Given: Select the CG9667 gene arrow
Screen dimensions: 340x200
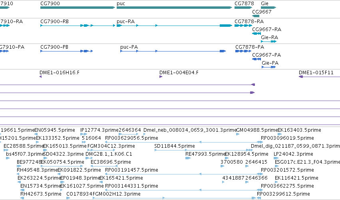Looking at the screenshot, I should coord(256,16).
